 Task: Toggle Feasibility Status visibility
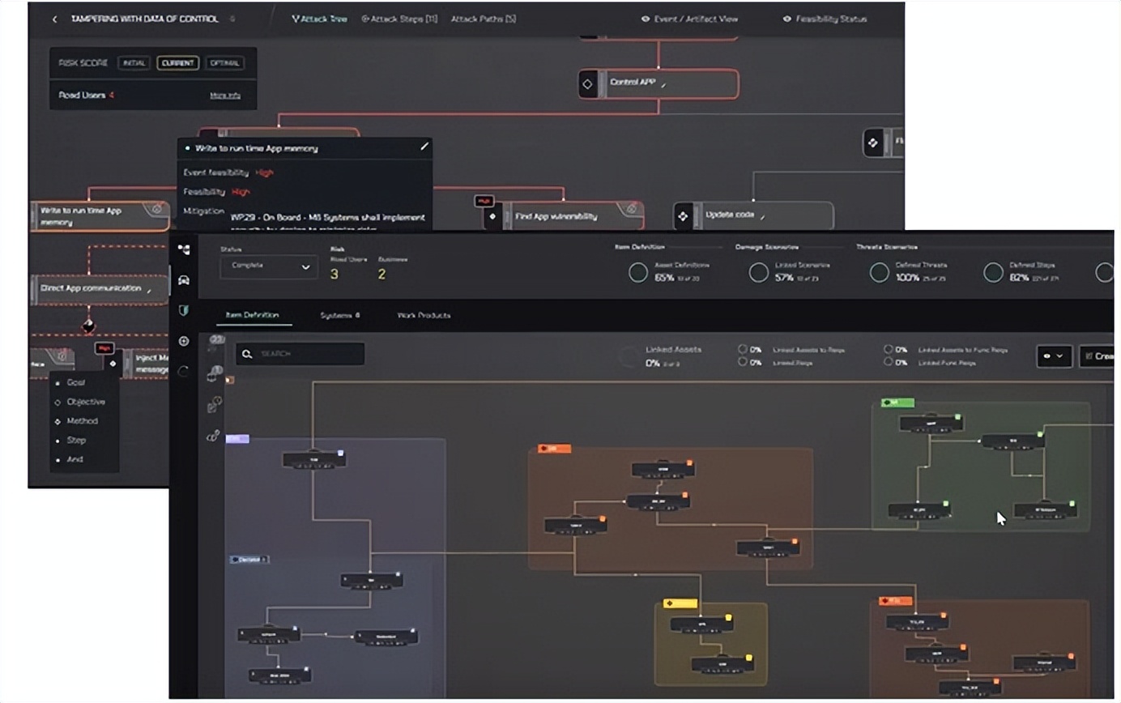click(x=825, y=19)
